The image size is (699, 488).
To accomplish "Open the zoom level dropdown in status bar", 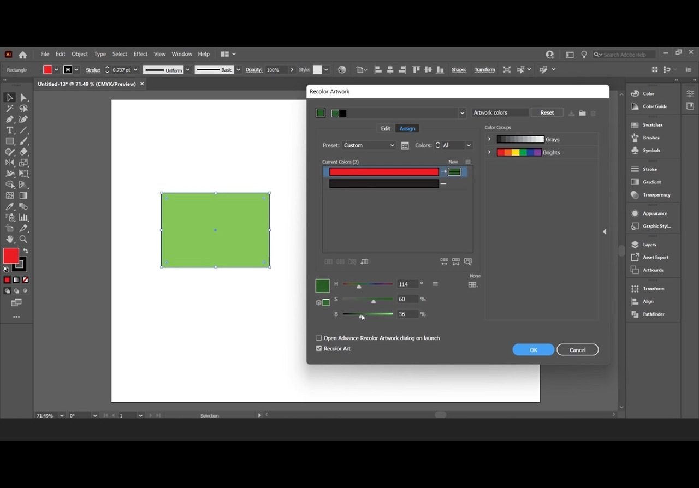I will (x=62, y=416).
